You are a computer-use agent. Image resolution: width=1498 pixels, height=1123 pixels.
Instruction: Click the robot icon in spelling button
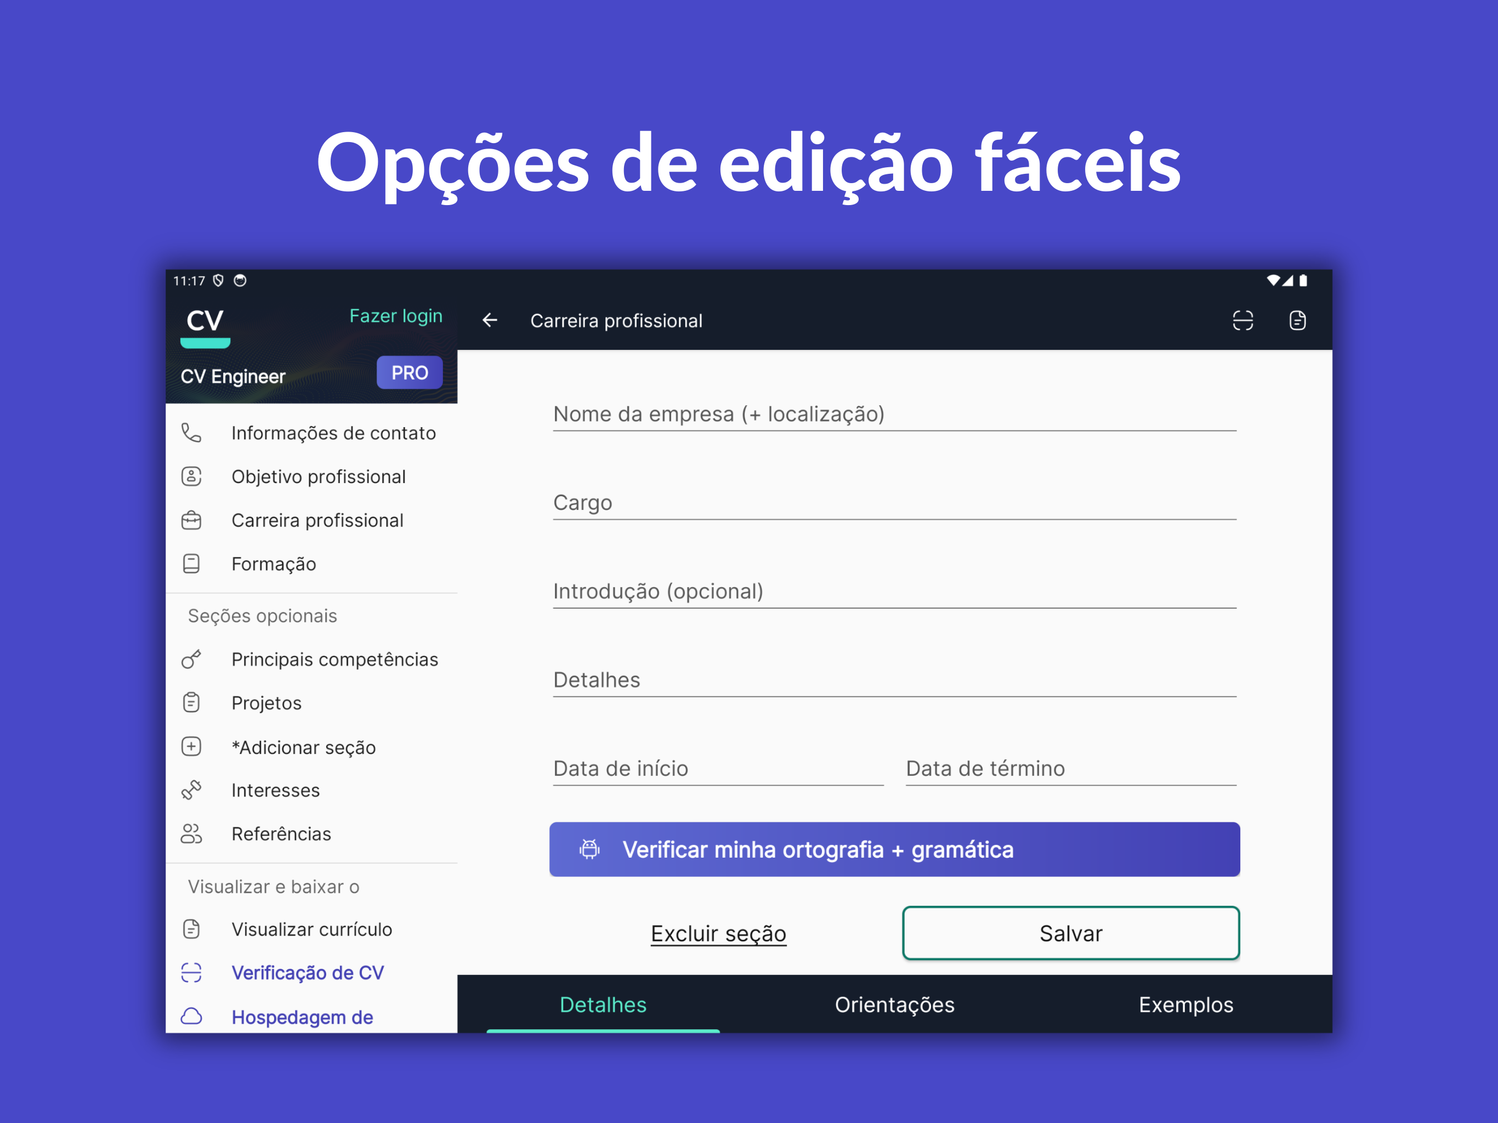point(590,849)
